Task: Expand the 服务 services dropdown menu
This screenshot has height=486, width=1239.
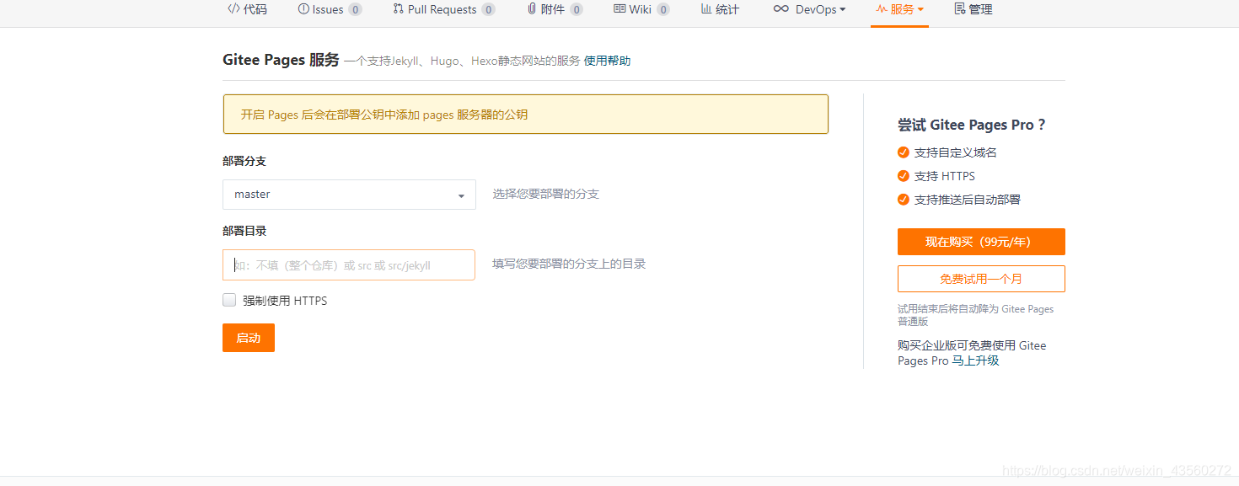Action: tap(899, 9)
